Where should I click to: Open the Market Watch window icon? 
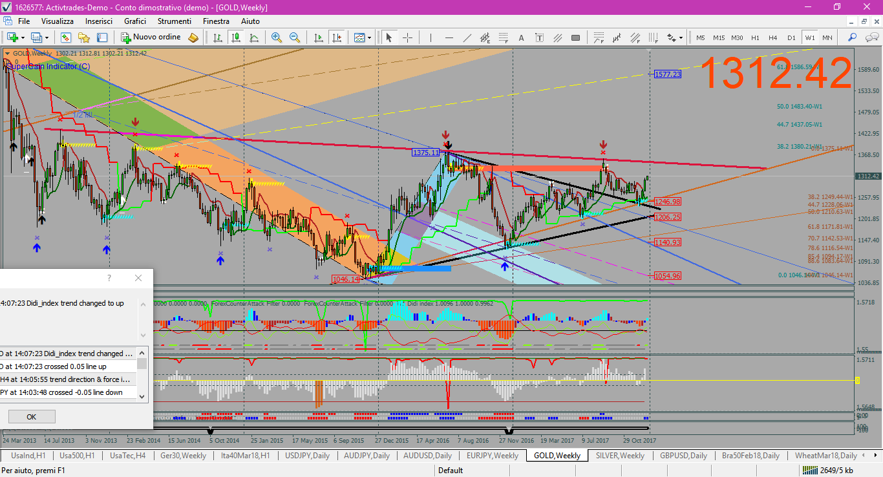(x=65, y=37)
